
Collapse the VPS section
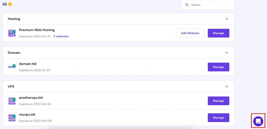click(x=227, y=87)
